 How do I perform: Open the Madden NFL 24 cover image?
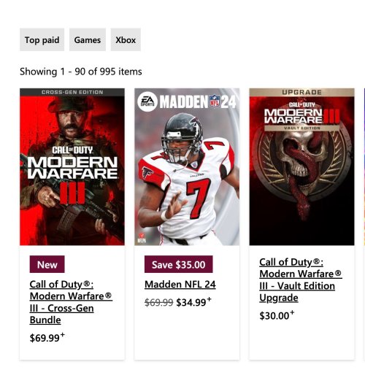tap(187, 166)
